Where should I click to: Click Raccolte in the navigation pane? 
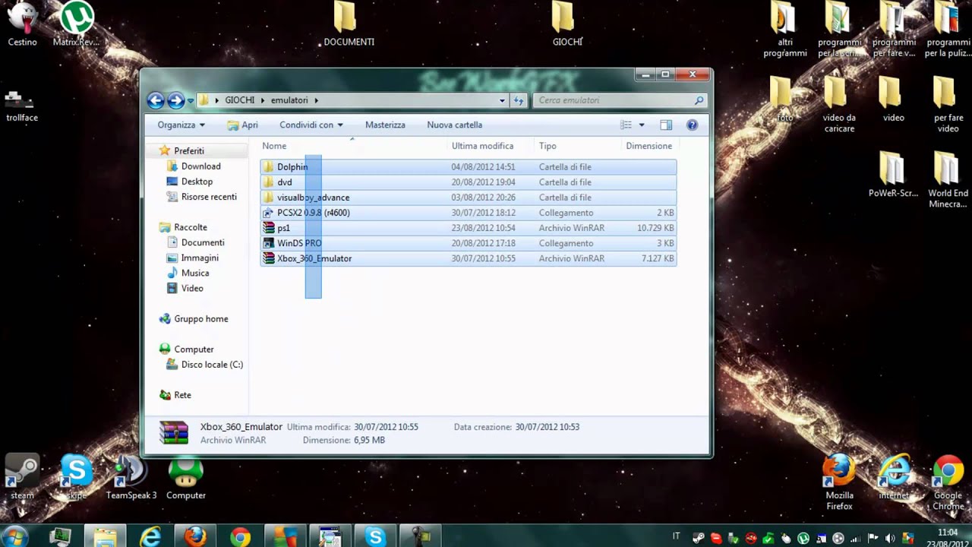[x=190, y=227]
